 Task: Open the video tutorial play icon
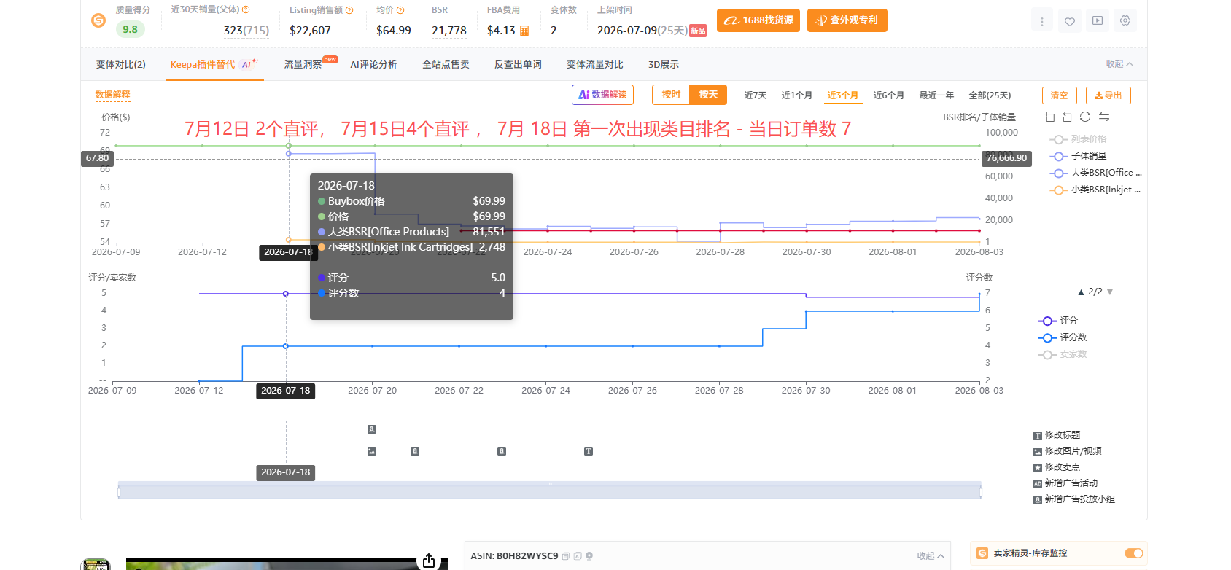coord(1098,21)
